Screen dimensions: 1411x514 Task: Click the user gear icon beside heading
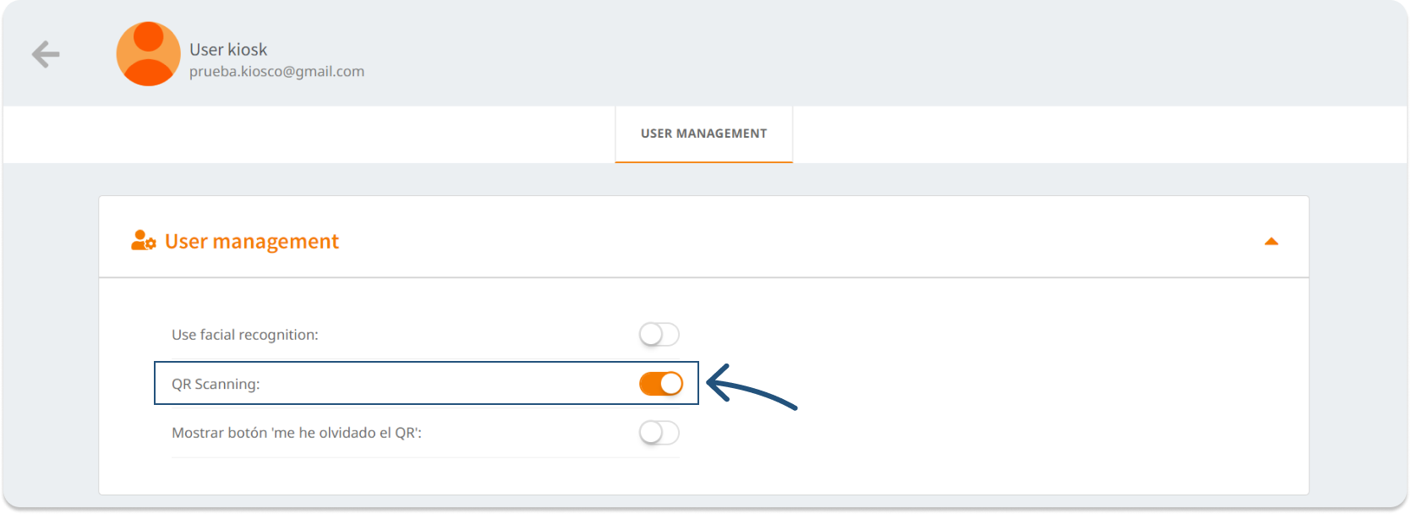coord(143,242)
